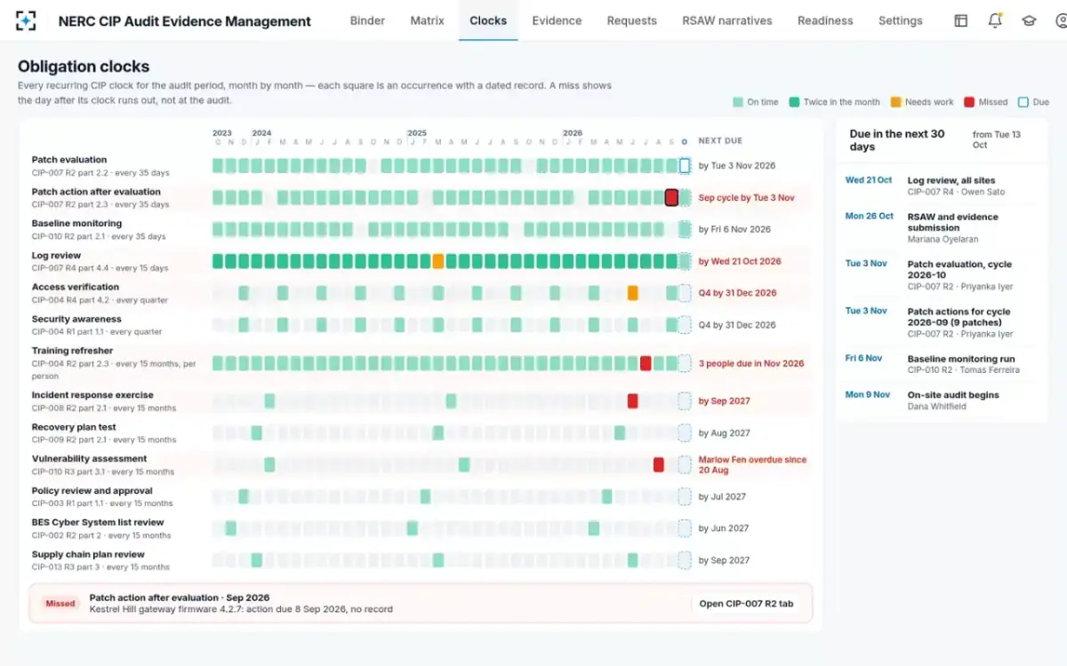The width and height of the screenshot is (1067, 666).
Task: Click 'by Wed 21 Oct 2026' next due text
Action: [740, 261]
